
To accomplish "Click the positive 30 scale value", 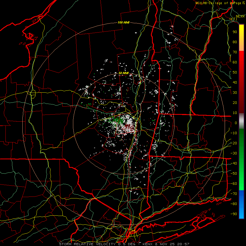I will click(235, 93).
